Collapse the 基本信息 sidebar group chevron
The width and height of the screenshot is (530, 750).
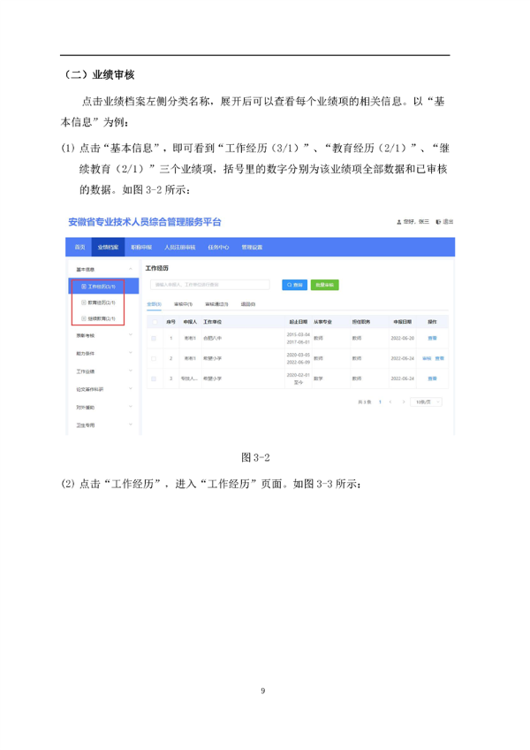point(131,269)
